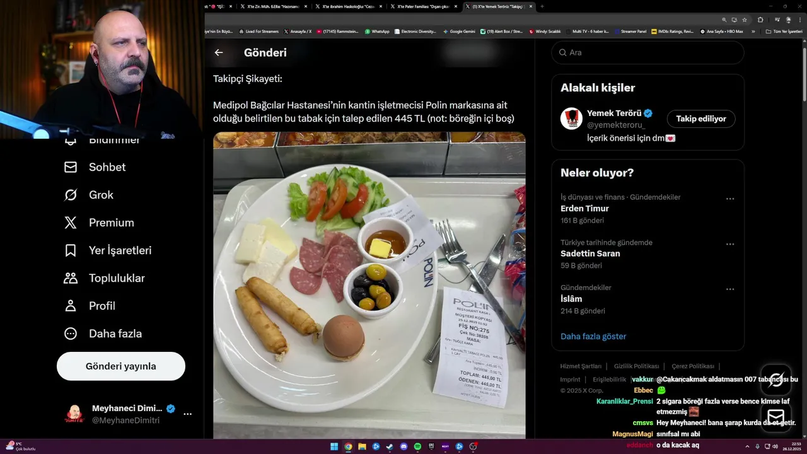Viewport: 807px width, 454px height.
Task: Open the Imprint footer link
Action: 570,380
